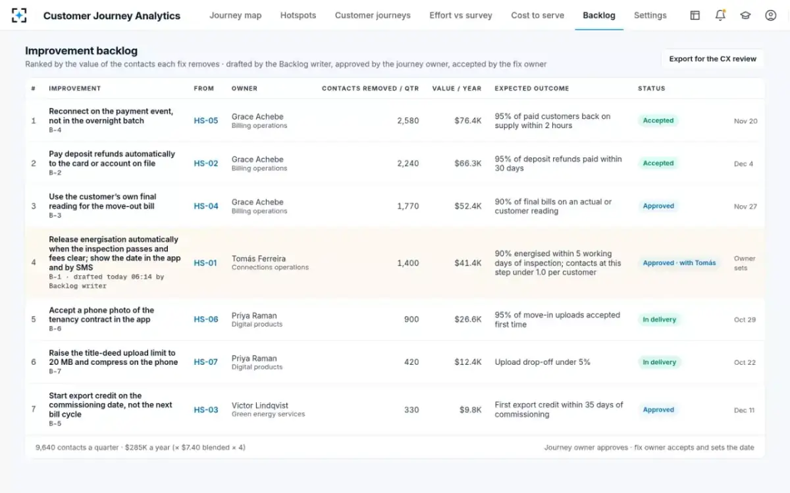
Task: Click the Approved status for export credit row
Action: click(x=658, y=410)
